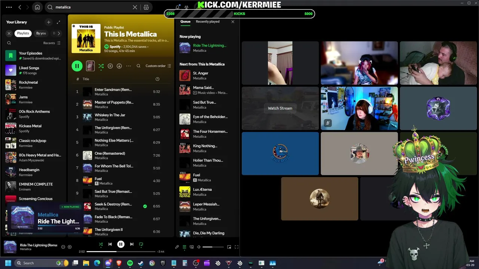
Task: Click the Windows taskbar Search box
Action: (42, 263)
